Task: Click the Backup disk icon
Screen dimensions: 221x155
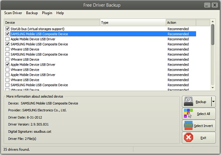Action: [x=189, y=102]
